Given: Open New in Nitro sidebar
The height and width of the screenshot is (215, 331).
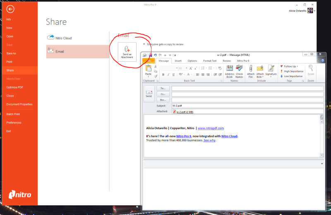Looking at the screenshot, I should pyautogui.click(x=9, y=28).
